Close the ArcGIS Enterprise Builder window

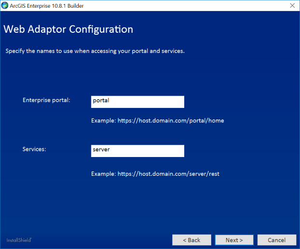point(292,5)
